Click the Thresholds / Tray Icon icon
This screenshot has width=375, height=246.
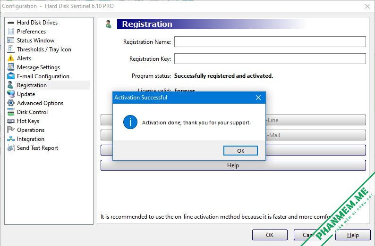(x=11, y=49)
